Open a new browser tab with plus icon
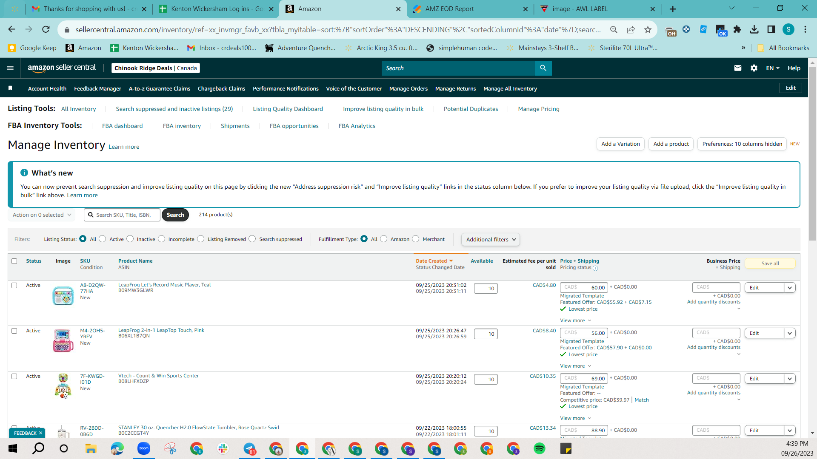Image resolution: width=817 pixels, height=459 pixels. coord(673,9)
